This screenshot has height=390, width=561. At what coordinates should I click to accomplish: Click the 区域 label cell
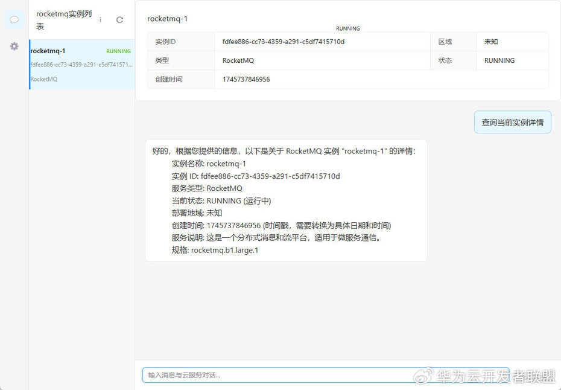453,42
